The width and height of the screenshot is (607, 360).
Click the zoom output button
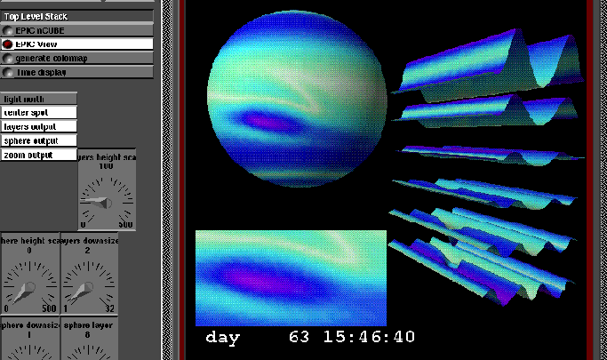(x=39, y=155)
